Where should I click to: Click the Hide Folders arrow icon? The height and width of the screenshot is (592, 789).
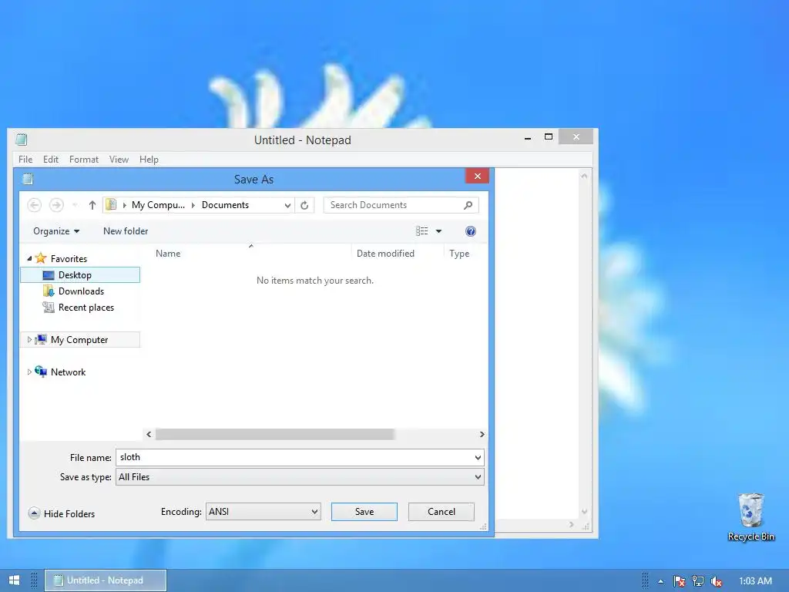[34, 513]
